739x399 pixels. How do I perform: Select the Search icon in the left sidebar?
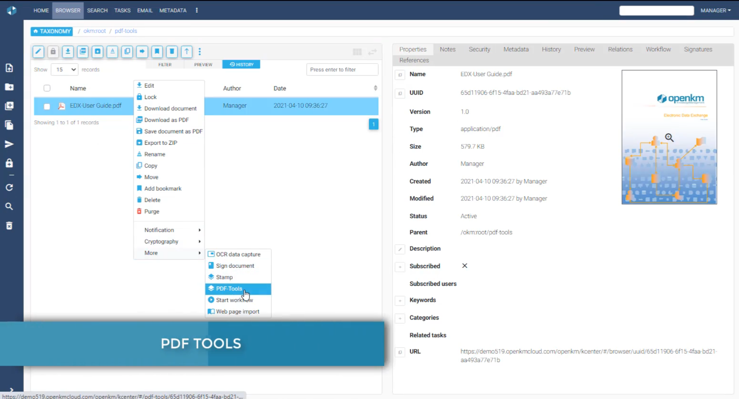(x=9, y=206)
